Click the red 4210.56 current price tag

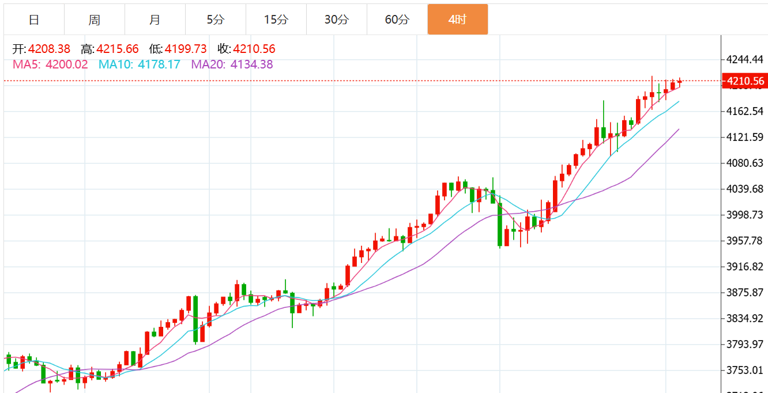click(x=746, y=81)
